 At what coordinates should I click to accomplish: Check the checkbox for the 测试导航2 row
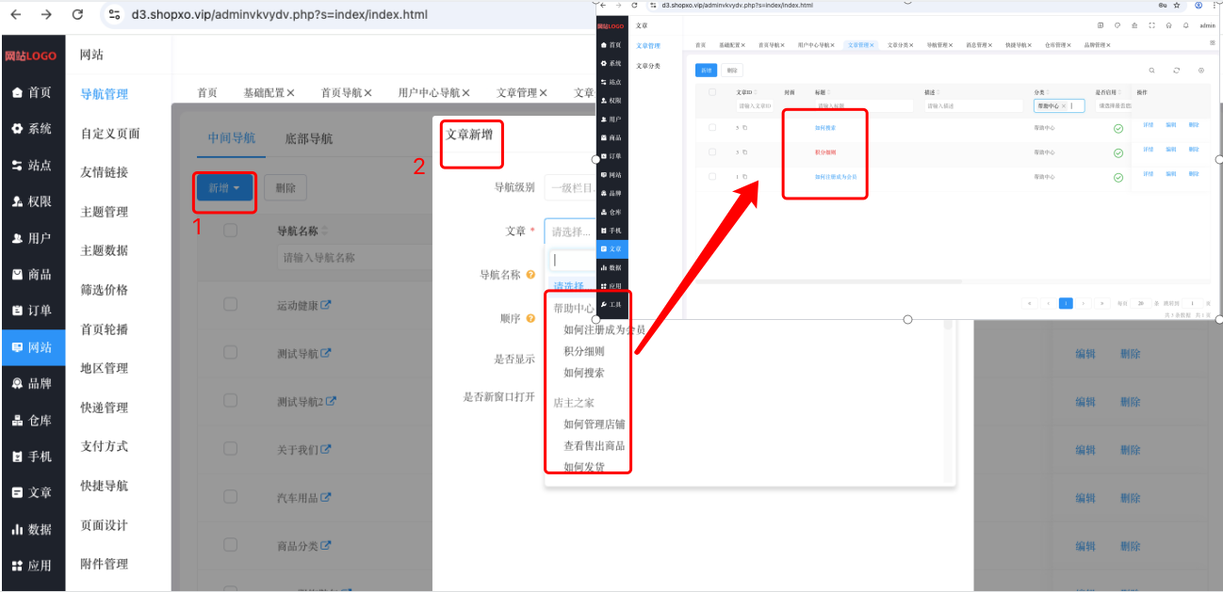coord(230,401)
